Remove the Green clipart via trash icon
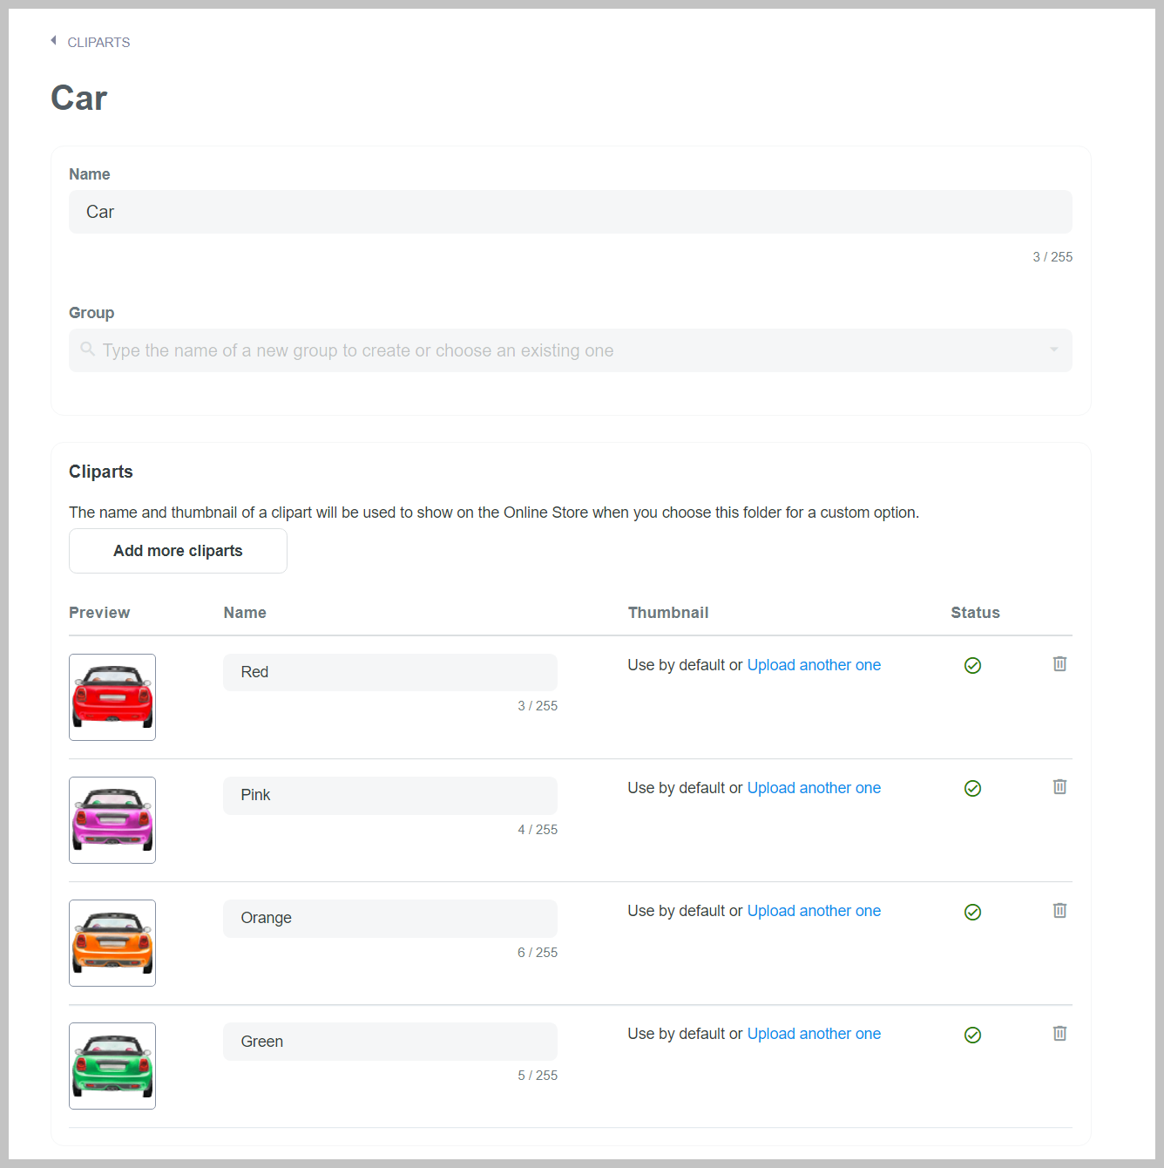The image size is (1164, 1168). point(1059,1034)
